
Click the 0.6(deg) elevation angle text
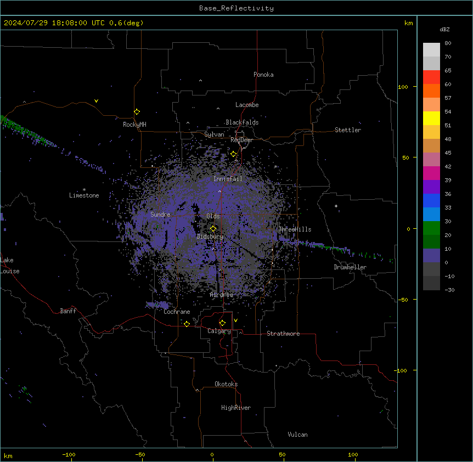click(126, 23)
